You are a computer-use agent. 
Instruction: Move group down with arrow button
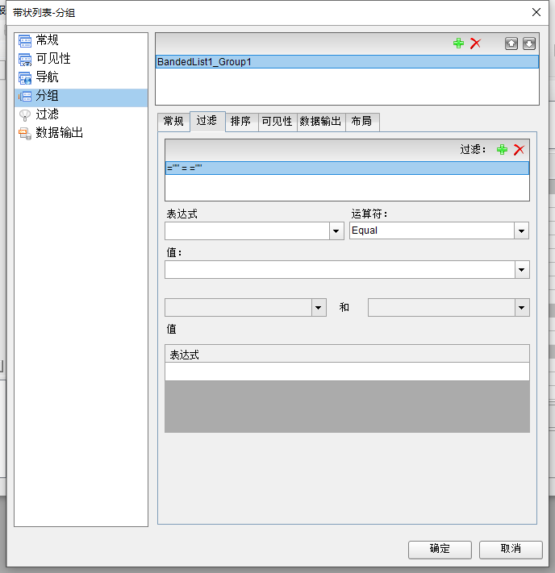pyautogui.click(x=529, y=44)
